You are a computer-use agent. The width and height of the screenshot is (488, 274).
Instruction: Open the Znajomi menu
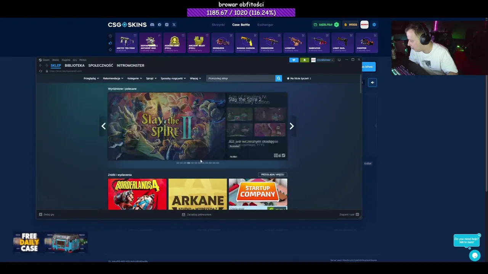66,60
